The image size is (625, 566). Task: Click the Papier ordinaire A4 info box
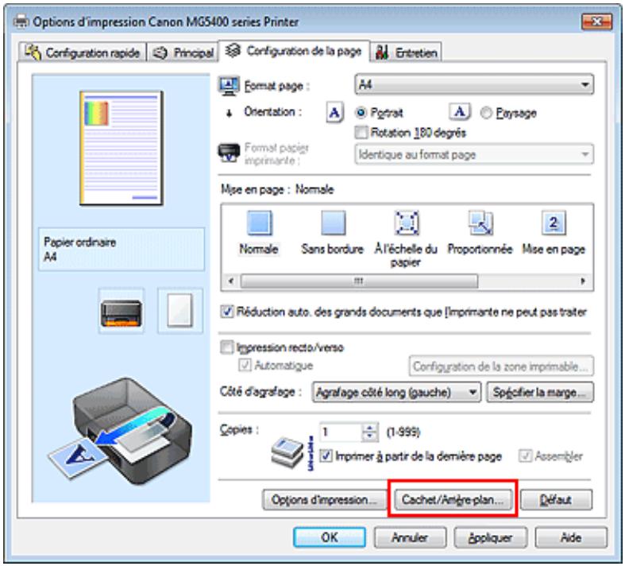tap(122, 250)
